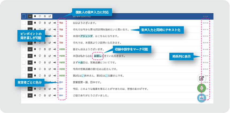Click the comment icon of the まず一点目は row

(x=40, y=62)
